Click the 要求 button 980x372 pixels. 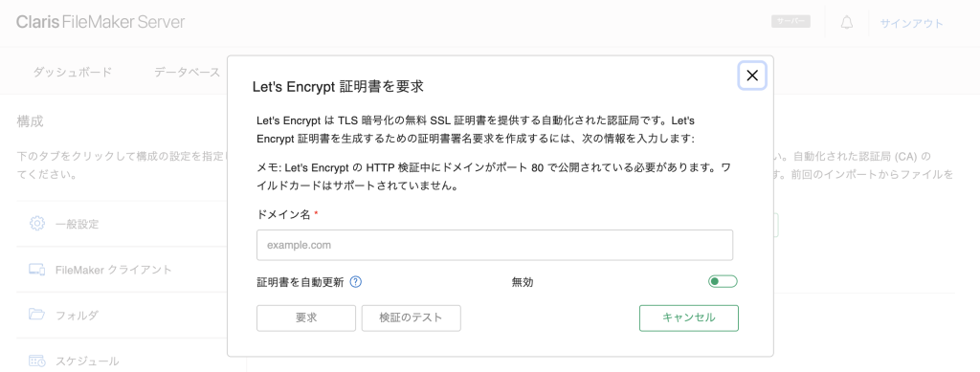[x=306, y=317]
